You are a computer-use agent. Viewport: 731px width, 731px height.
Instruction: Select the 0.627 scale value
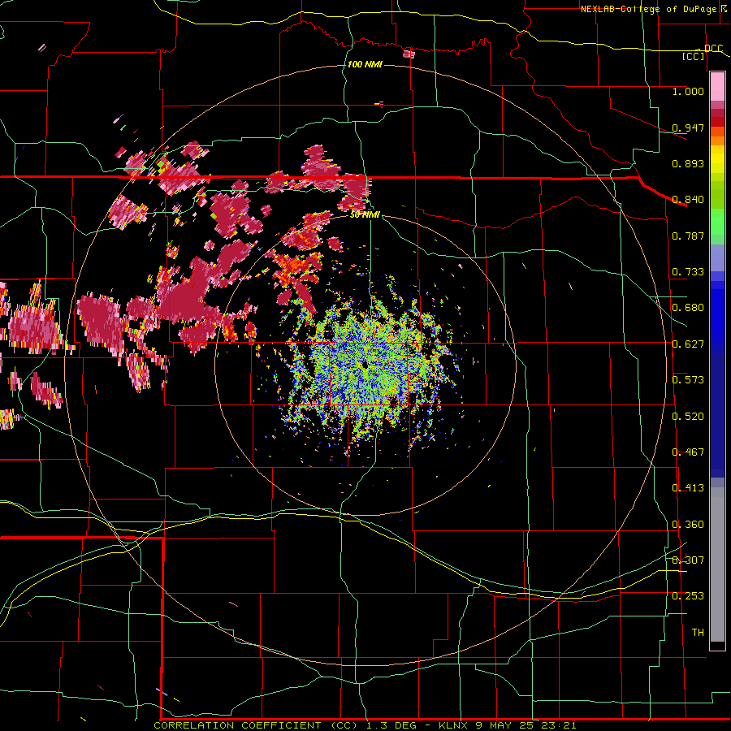point(688,344)
